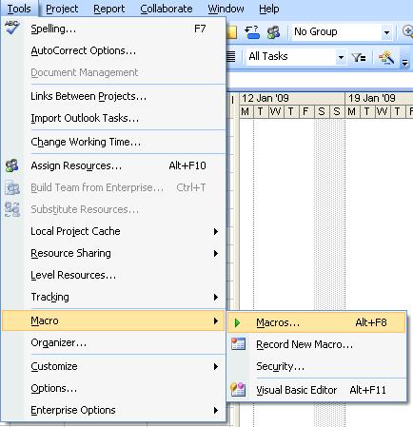Select AutoCorrect Options...

[x=113, y=50]
